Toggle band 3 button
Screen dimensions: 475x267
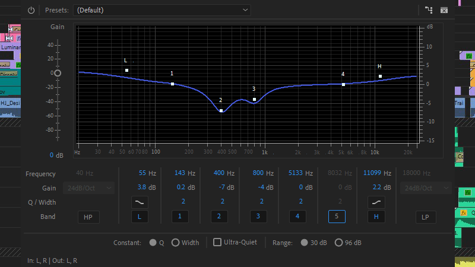click(x=258, y=217)
